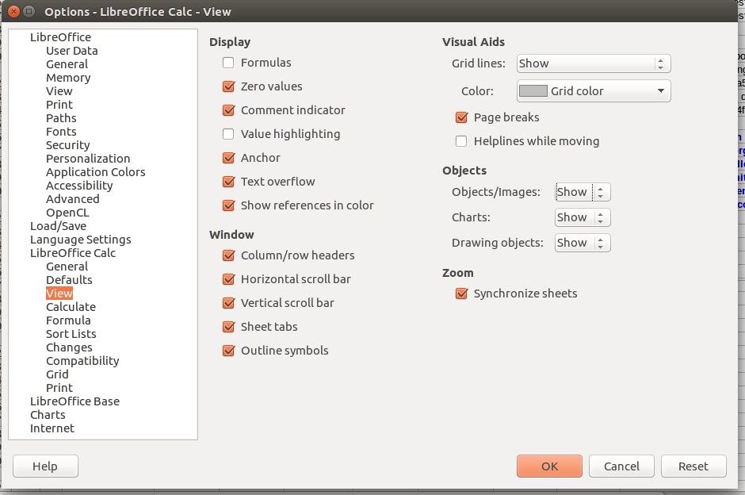The width and height of the screenshot is (745, 495).
Task: Select Internet category
Action: [x=52, y=428]
